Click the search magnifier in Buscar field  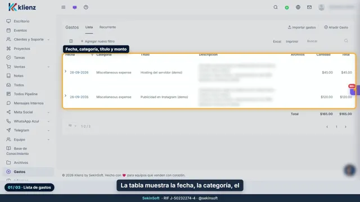pos(346,41)
